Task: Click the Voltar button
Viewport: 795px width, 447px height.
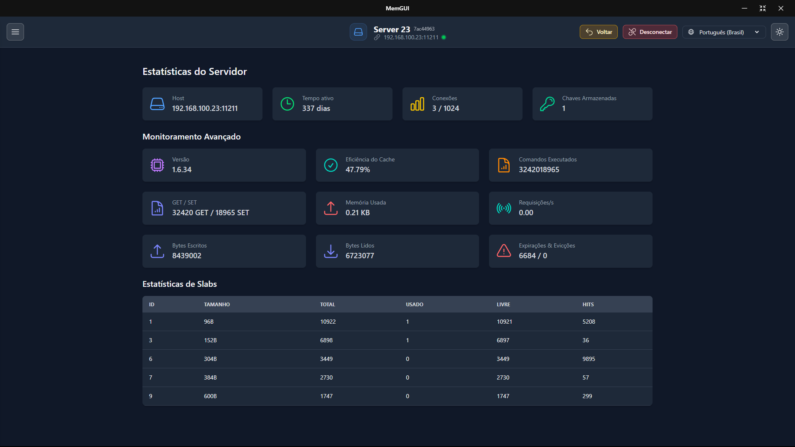Action: click(598, 32)
